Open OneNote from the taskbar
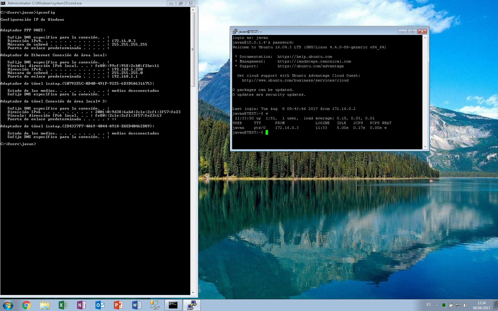498x311 pixels. click(x=82, y=305)
